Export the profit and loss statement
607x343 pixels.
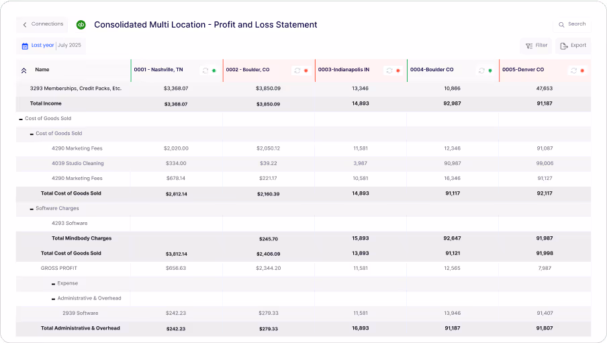pyautogui.click(x=573, y=46)
